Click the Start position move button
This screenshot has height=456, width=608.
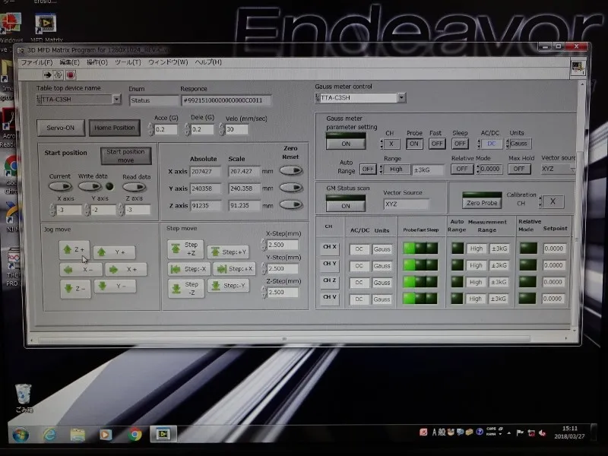125,156
